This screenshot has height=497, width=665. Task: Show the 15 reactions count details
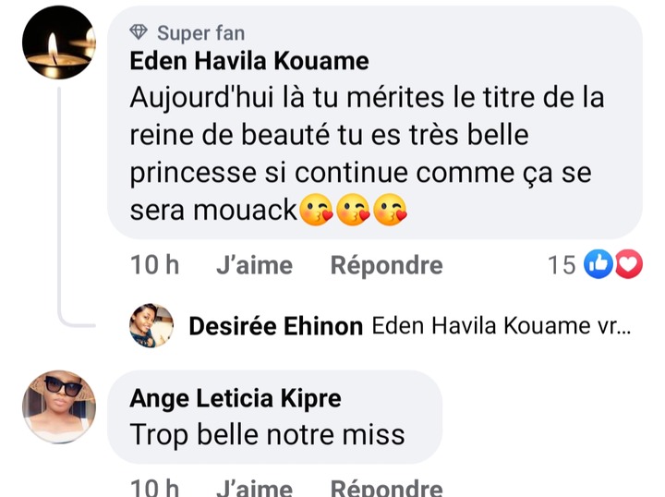[x=562, y=266]
